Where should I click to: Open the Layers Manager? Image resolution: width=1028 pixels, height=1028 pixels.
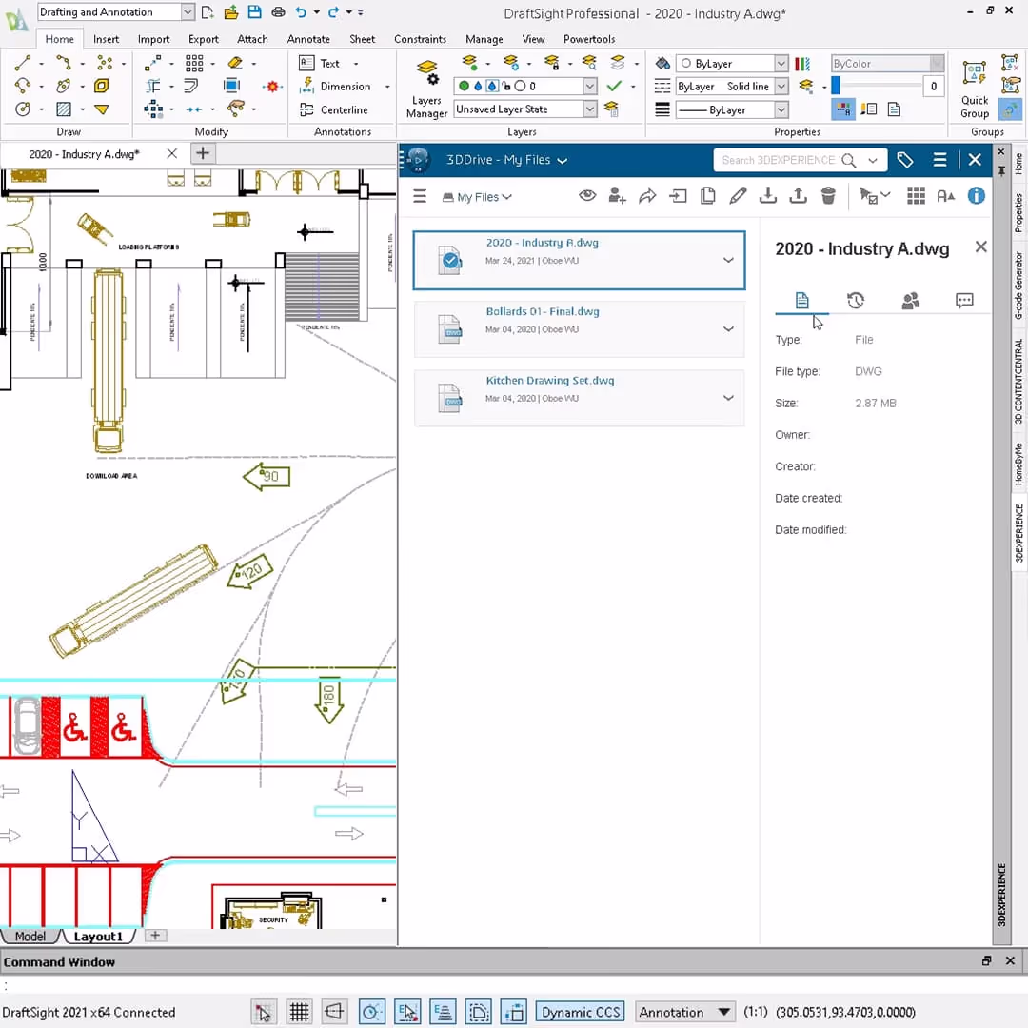pos(426,89)
